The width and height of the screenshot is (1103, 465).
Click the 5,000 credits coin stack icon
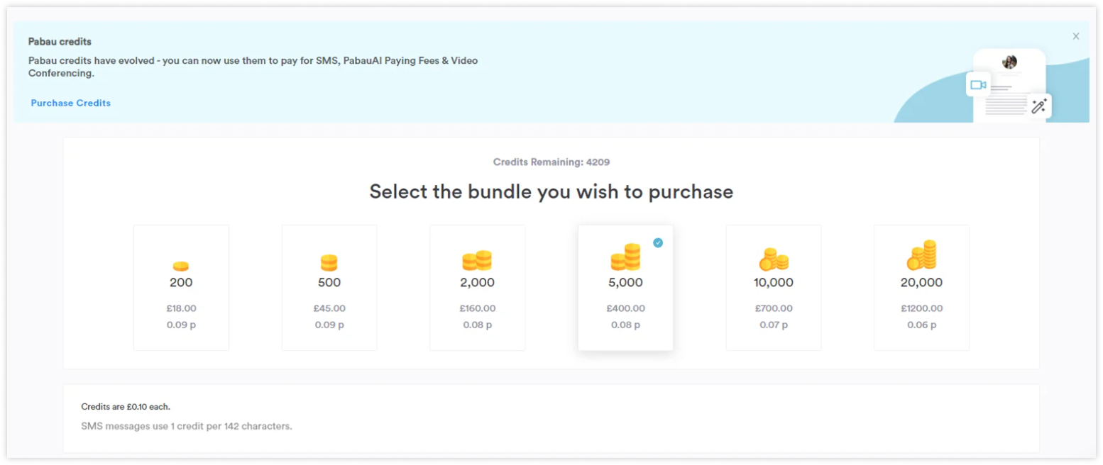pos(625,257)
